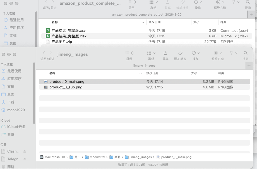Sort files by 大小 column in front window
The height and width of the screenshot is (169, 257).
tap(194, 73)
